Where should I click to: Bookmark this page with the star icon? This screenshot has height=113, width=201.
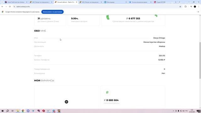coord(180,7)
